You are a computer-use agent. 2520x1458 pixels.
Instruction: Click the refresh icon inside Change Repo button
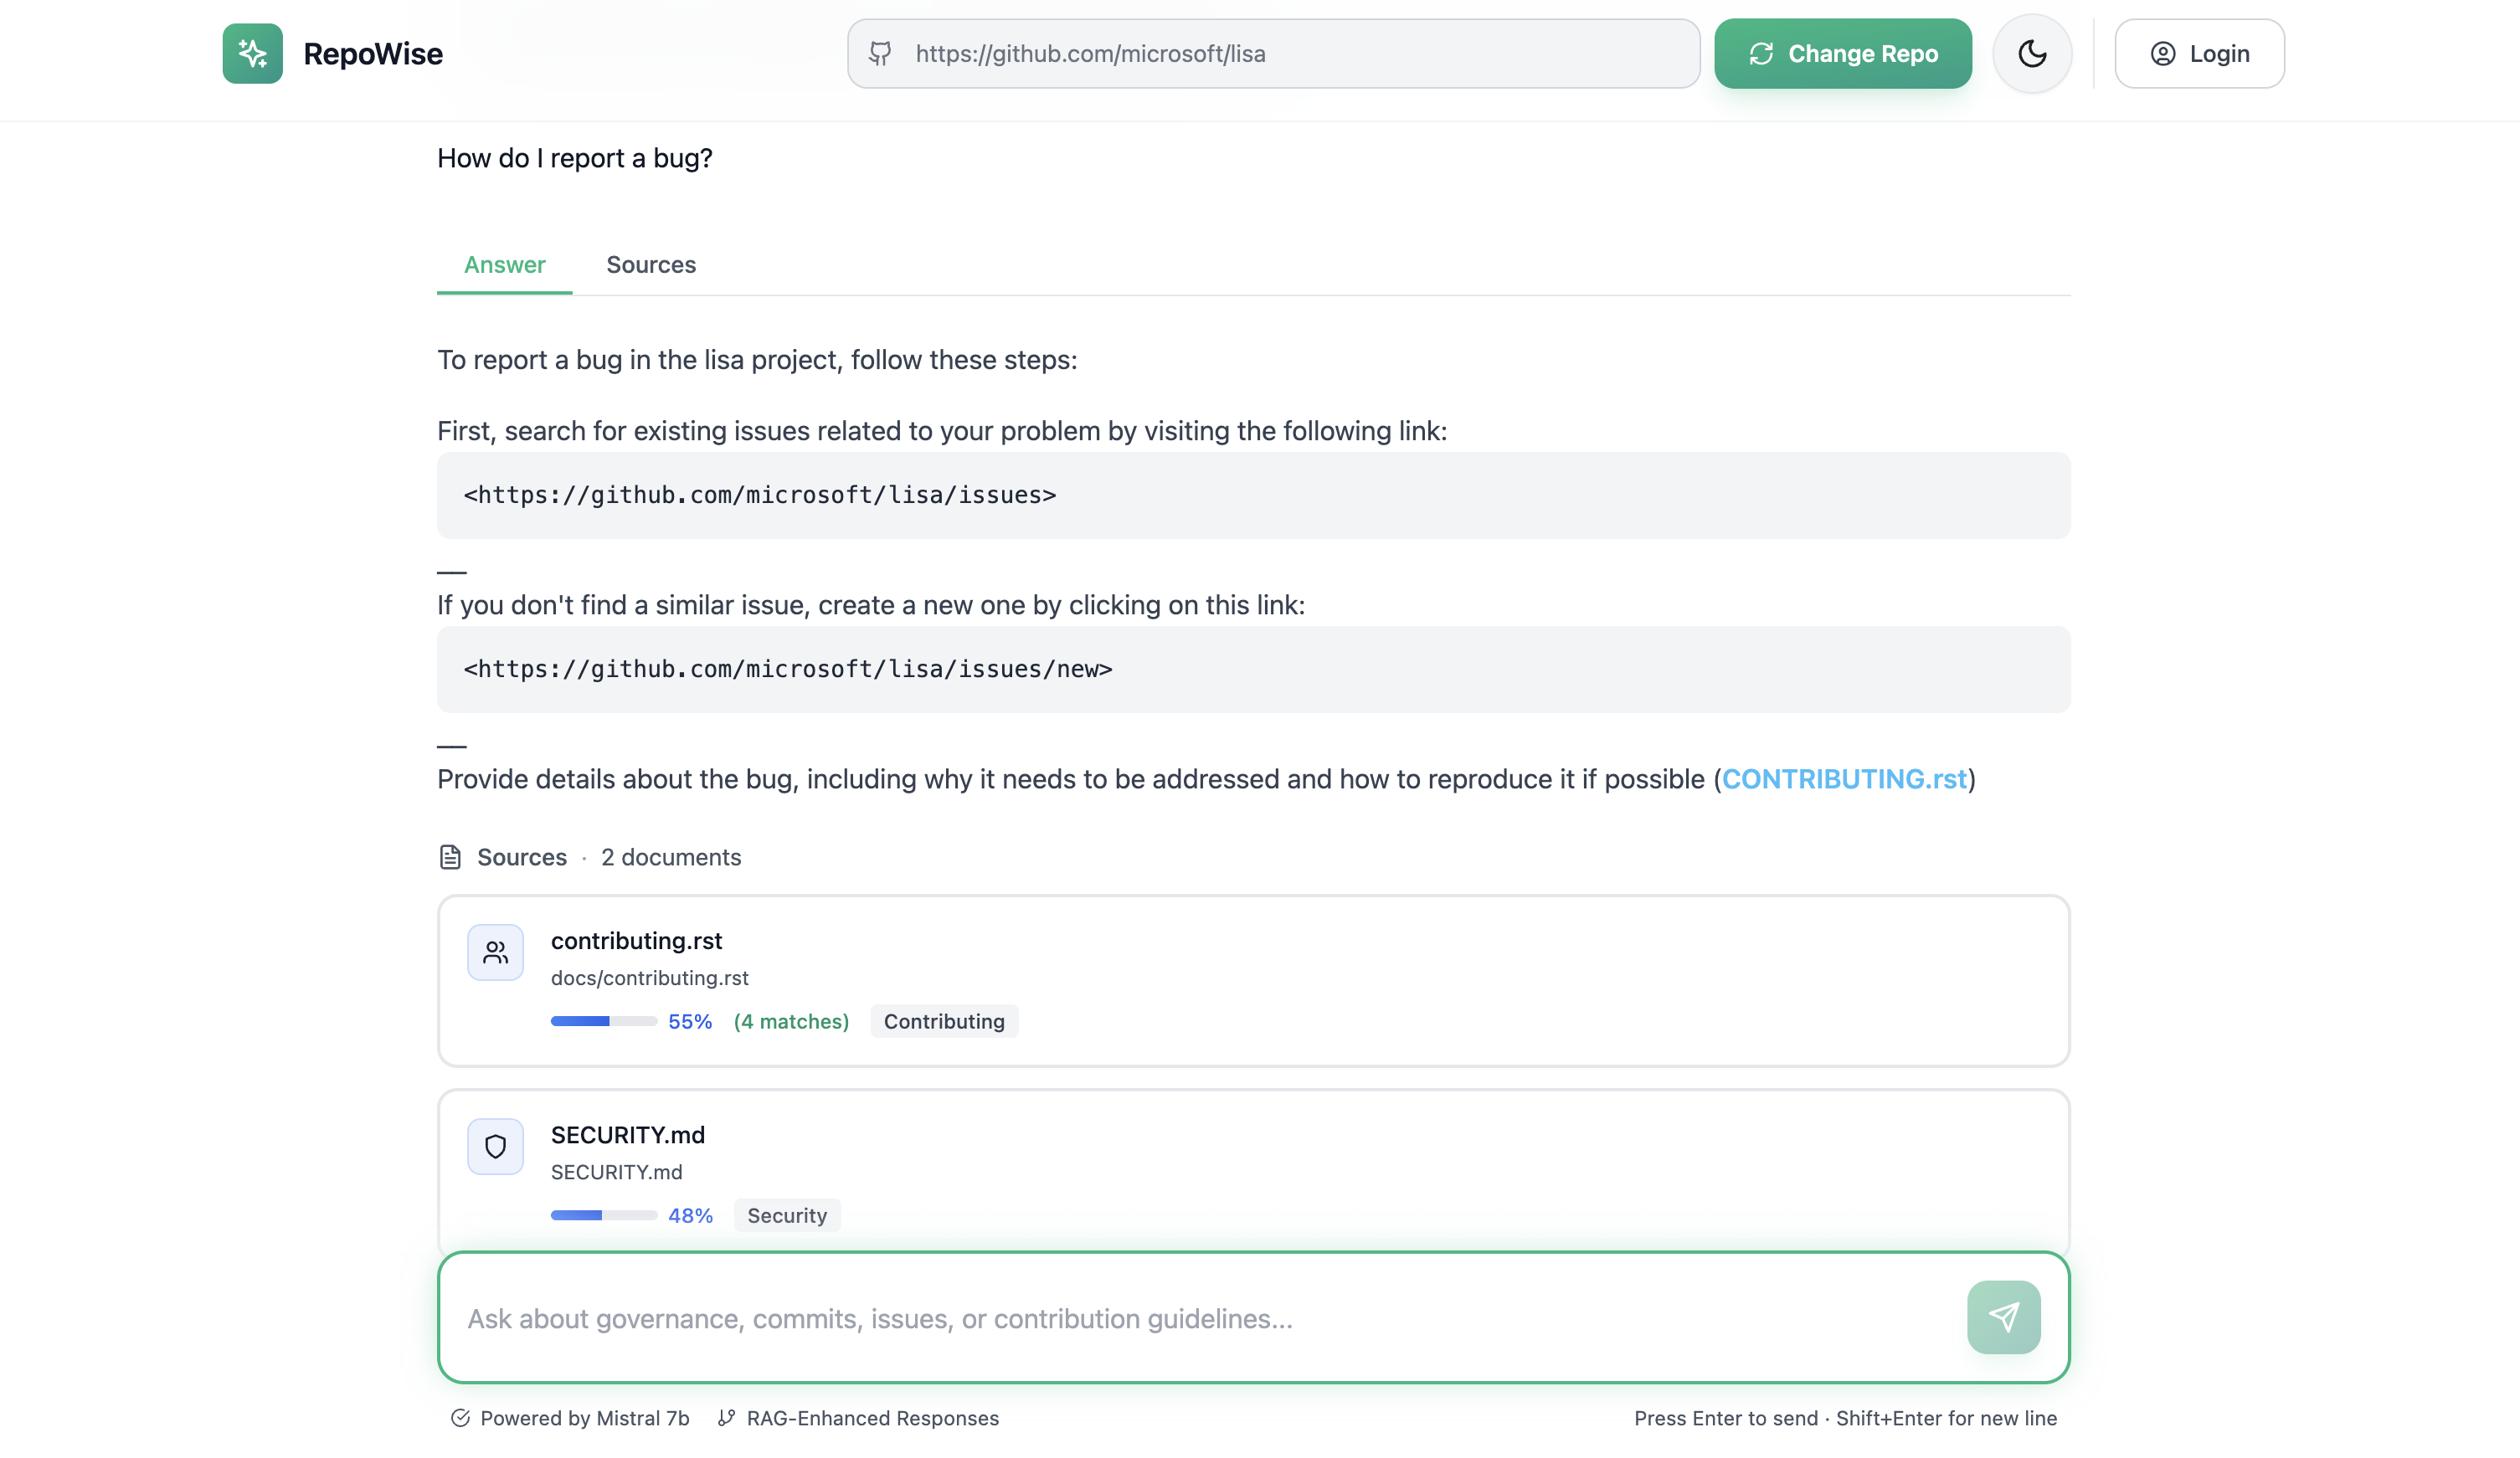(1762, 53)
